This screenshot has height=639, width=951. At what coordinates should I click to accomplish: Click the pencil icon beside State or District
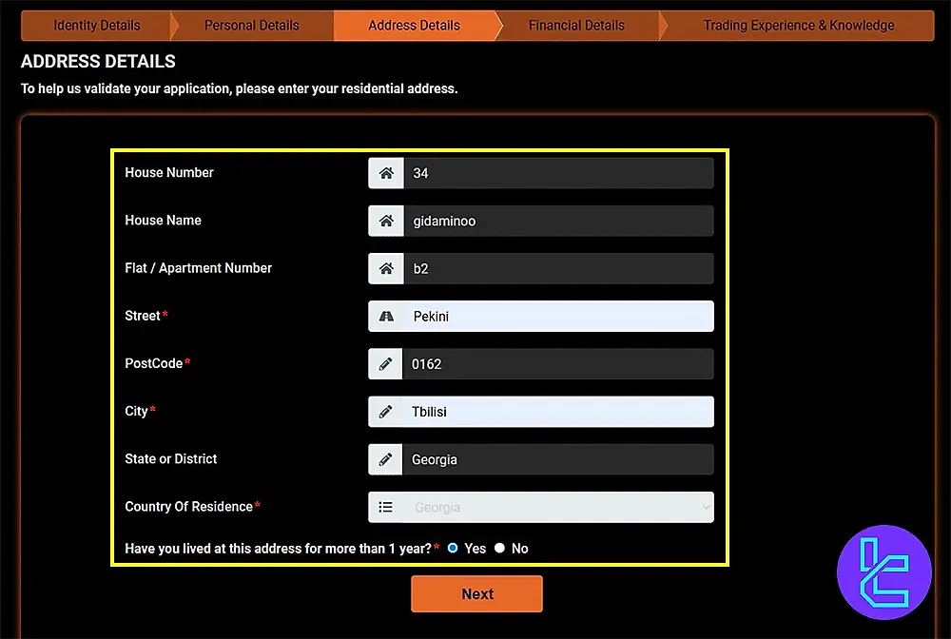[386, 459]
